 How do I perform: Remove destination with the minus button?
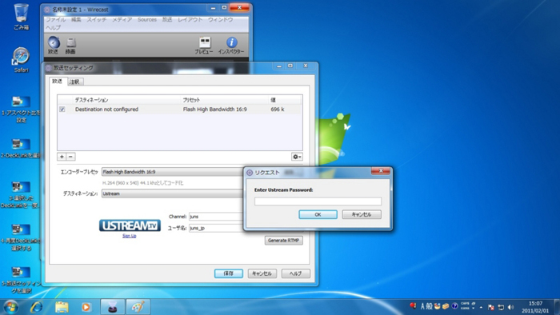click(70, 157)
